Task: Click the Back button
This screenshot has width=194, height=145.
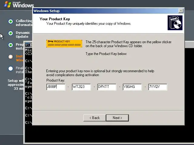Action: pos(95,118)
